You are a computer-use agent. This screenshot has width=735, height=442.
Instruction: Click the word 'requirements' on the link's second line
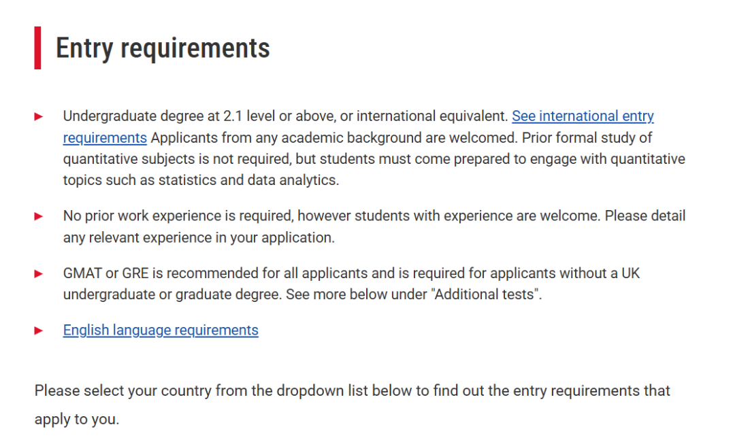(x=105, y=137)
